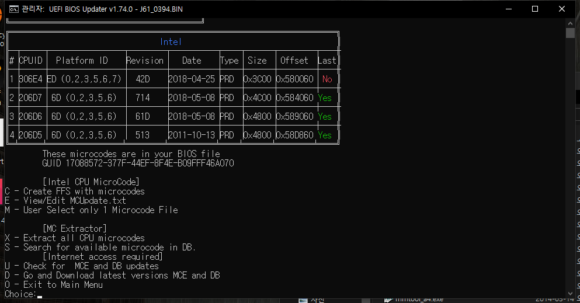Click the Platform ID column header
Image resolution: width=580 pixels, height=303 pixels.
click(82, 60)
